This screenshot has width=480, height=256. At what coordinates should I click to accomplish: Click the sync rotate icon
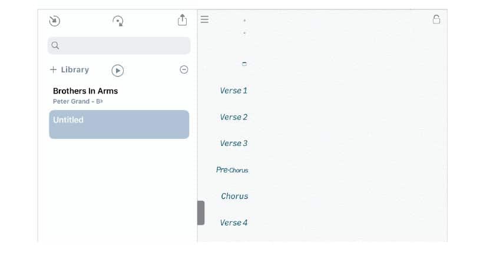(x=118, y=21)
